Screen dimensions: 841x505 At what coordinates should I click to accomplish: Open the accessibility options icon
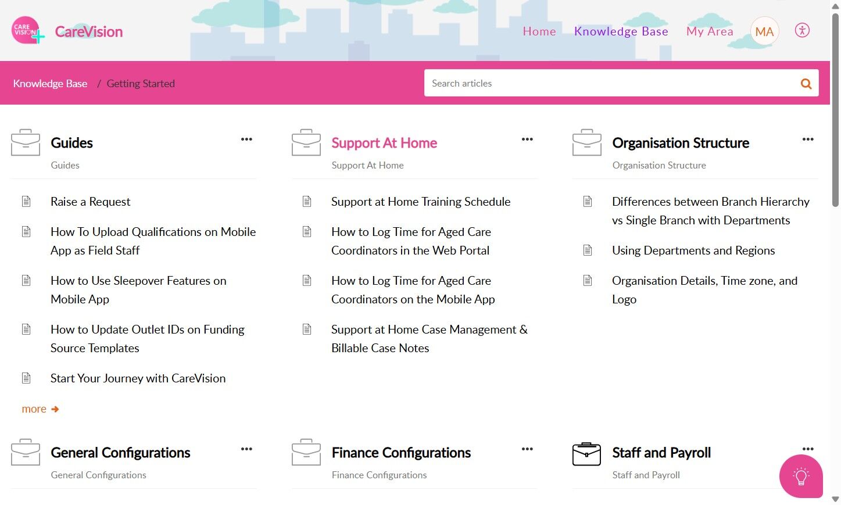click(x=802, y=31)
